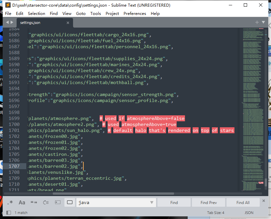Toggle highlight matches icon
Viewport: 271px width, 219px height.
[x=70, y=202]
